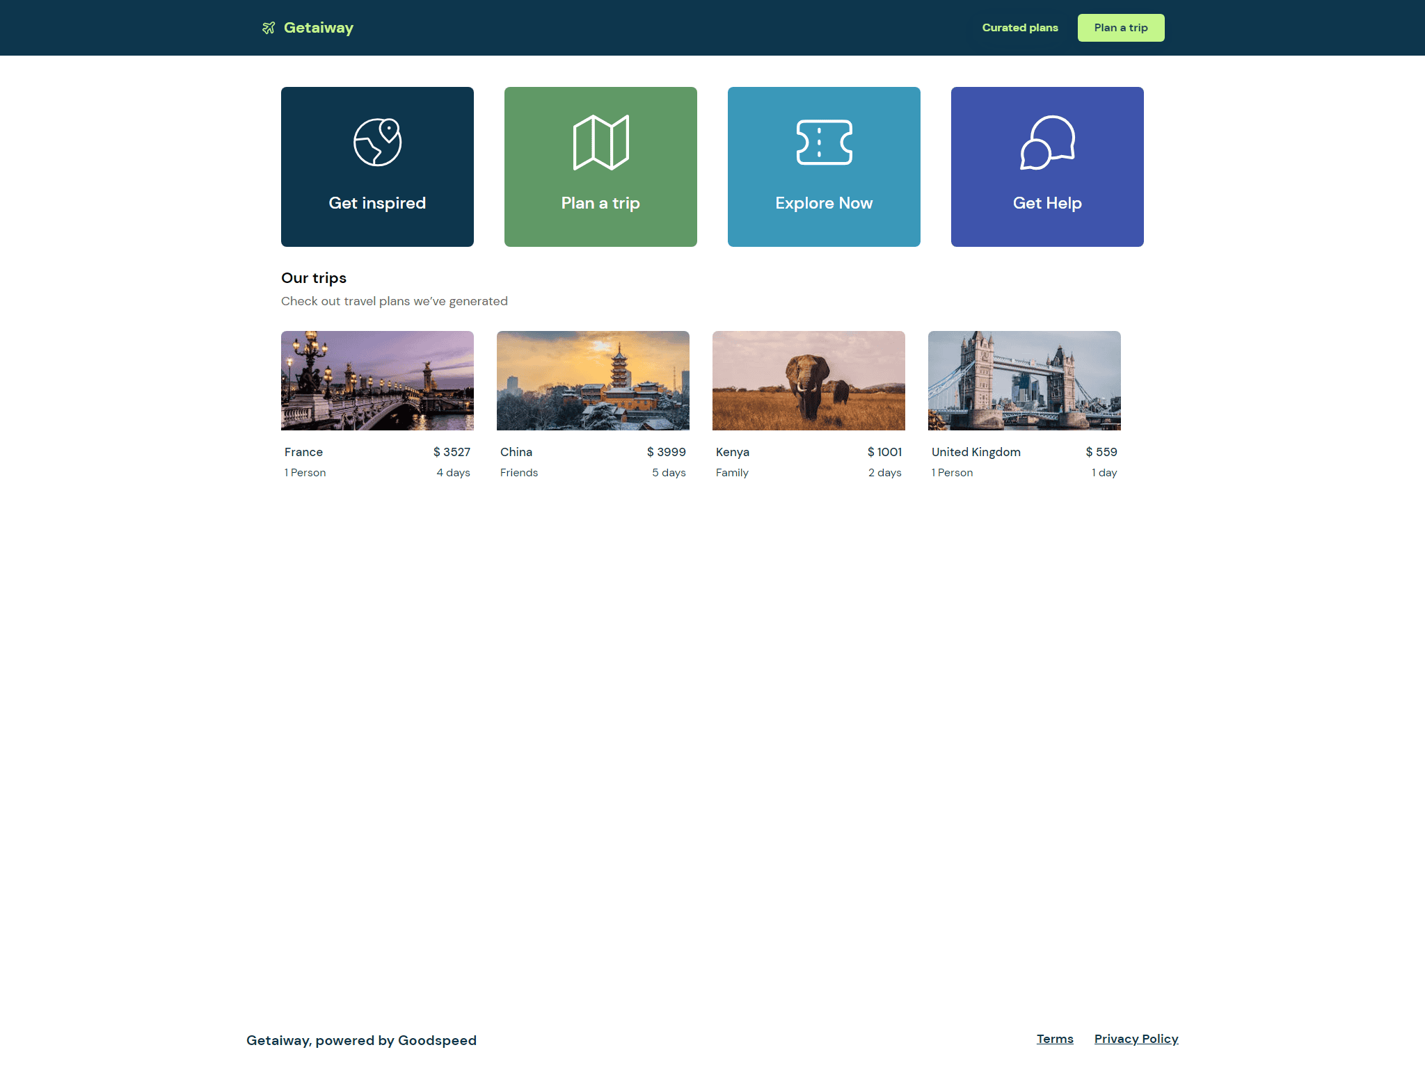Click the 4 days duration
Screen dimensions: 1425x1068
[x=453, y=473]
